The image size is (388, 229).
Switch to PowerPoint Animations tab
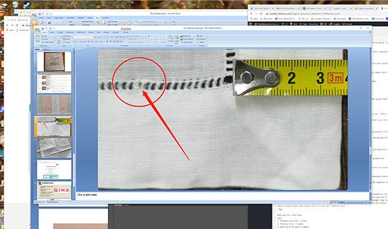70,32
